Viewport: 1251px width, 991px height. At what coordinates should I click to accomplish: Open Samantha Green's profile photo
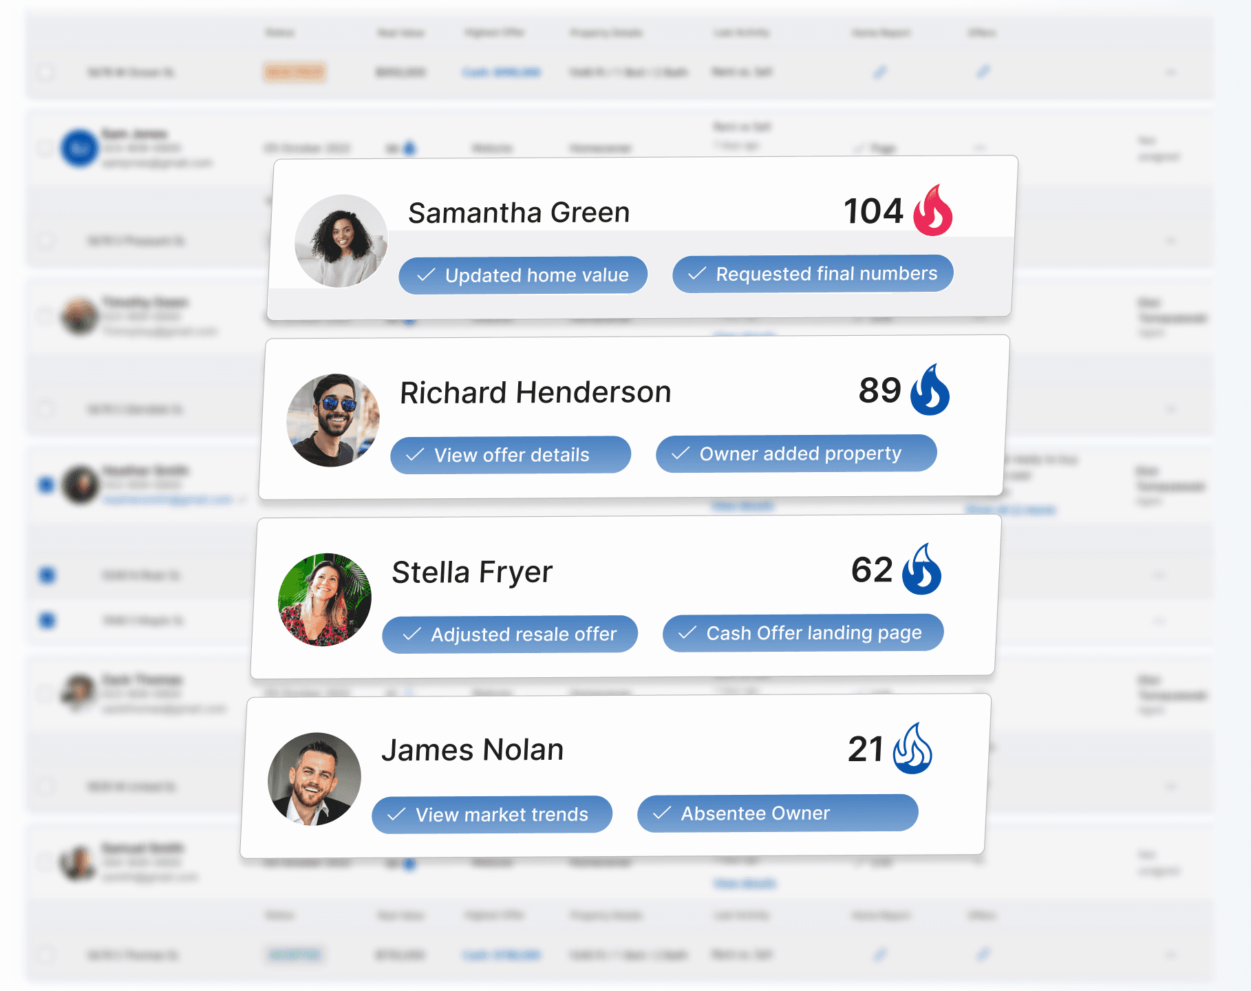[341, 241]
